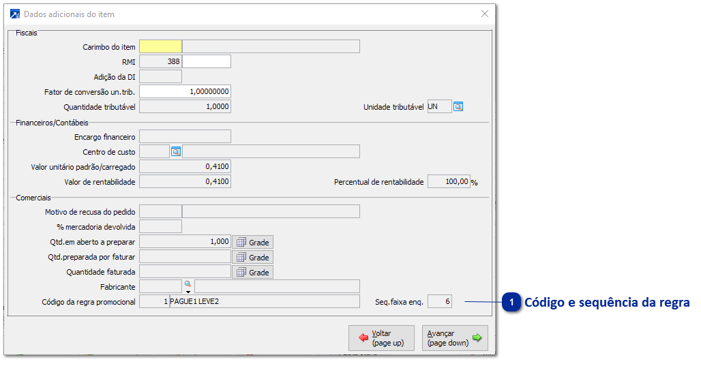Click the Seq.faixa enq. field showing 6
701x366 pixels.
439,301
